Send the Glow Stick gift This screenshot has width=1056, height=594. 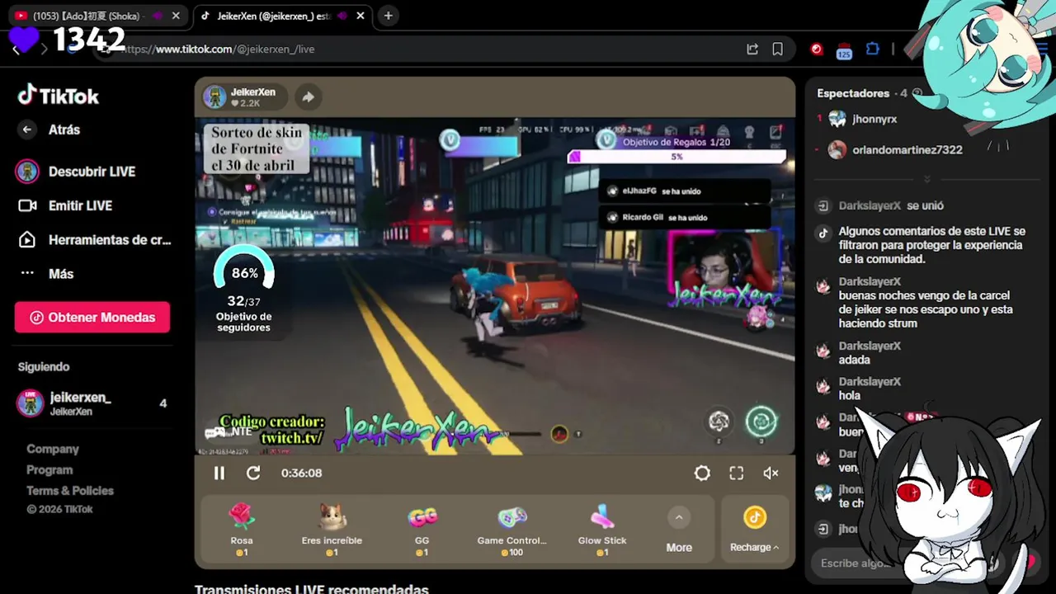click(602, 530)
